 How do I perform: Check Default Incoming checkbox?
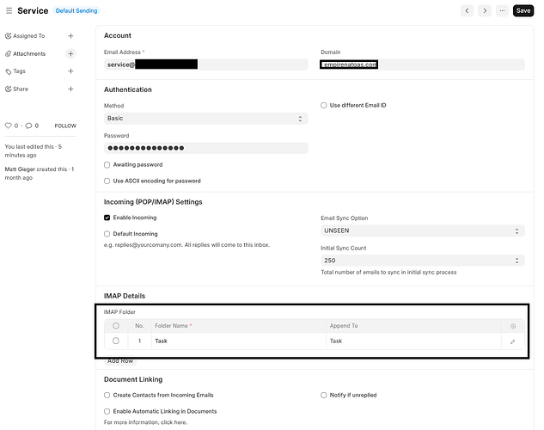tap(107, 234)
